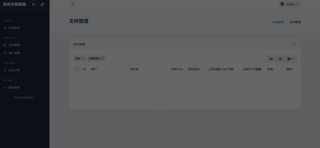
Task: Expand 系统设置 sidebar menu
Action: pyautogui.click(x=25, y=70)
